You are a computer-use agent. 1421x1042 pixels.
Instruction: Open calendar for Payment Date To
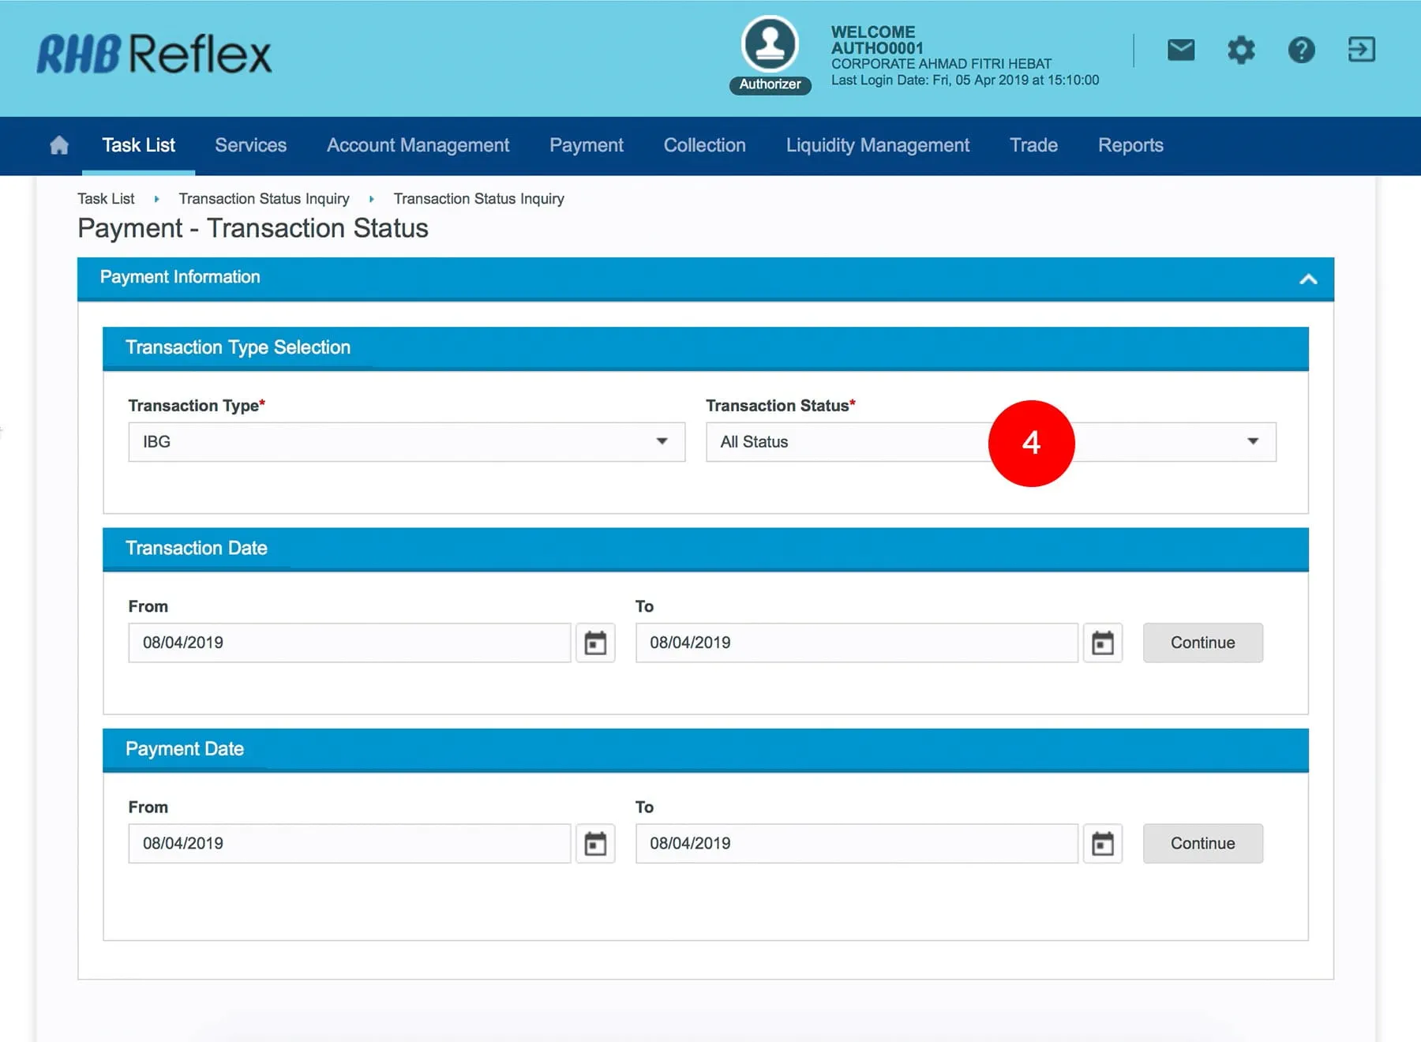tap(1102, 844)
